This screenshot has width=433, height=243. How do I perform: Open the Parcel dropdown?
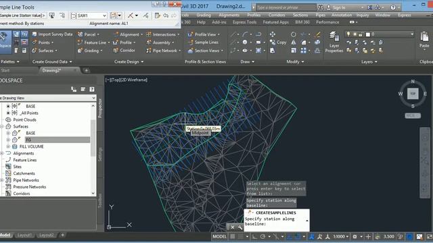tap(89, 34)
